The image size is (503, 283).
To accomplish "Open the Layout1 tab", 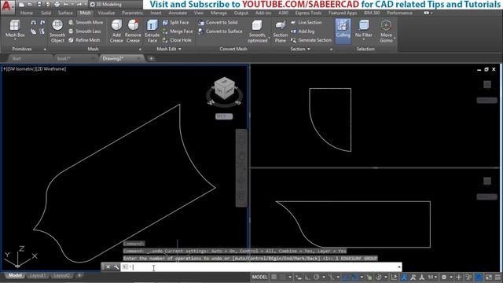I will [x=37, y=275].
